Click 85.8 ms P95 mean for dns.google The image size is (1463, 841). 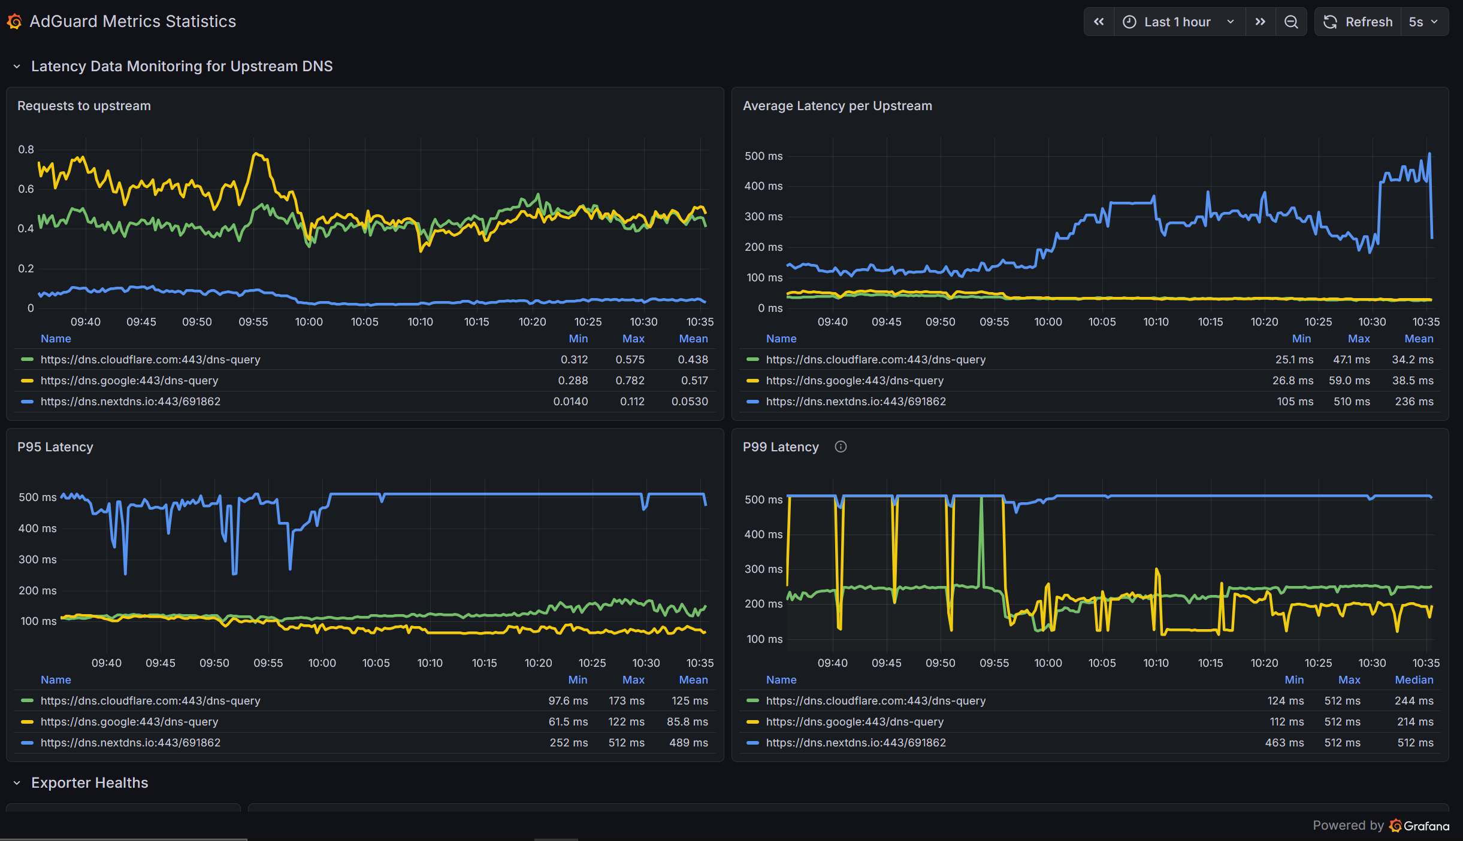click(687, 722)
